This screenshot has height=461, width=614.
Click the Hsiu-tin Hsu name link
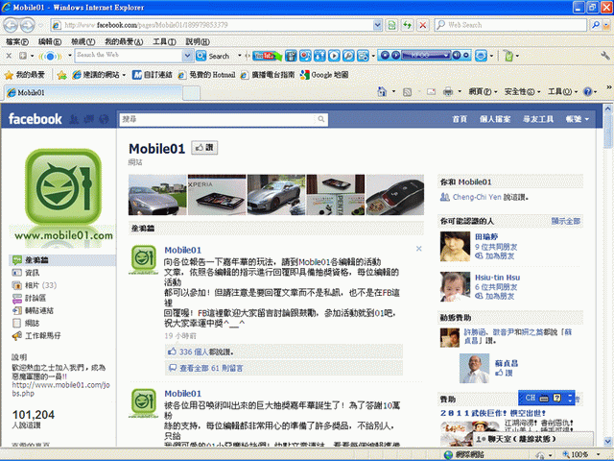pyautogui.click(x=497, y=278)
